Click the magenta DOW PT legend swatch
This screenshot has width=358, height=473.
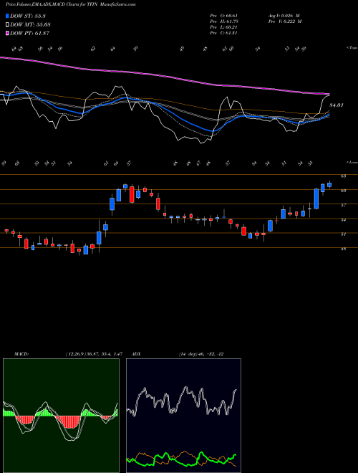8,33
